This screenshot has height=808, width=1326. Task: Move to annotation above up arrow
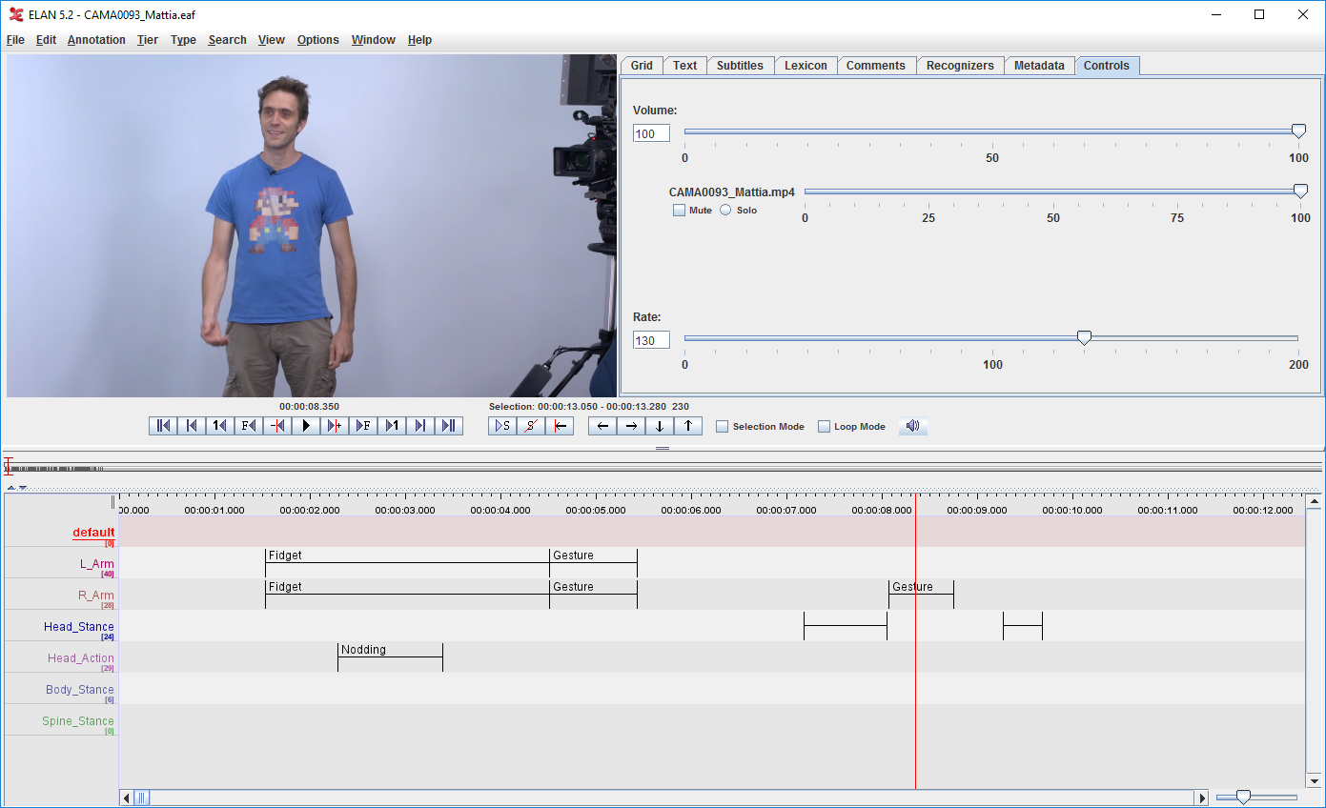688,426
